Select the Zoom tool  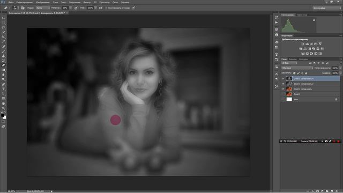[3, 108]
